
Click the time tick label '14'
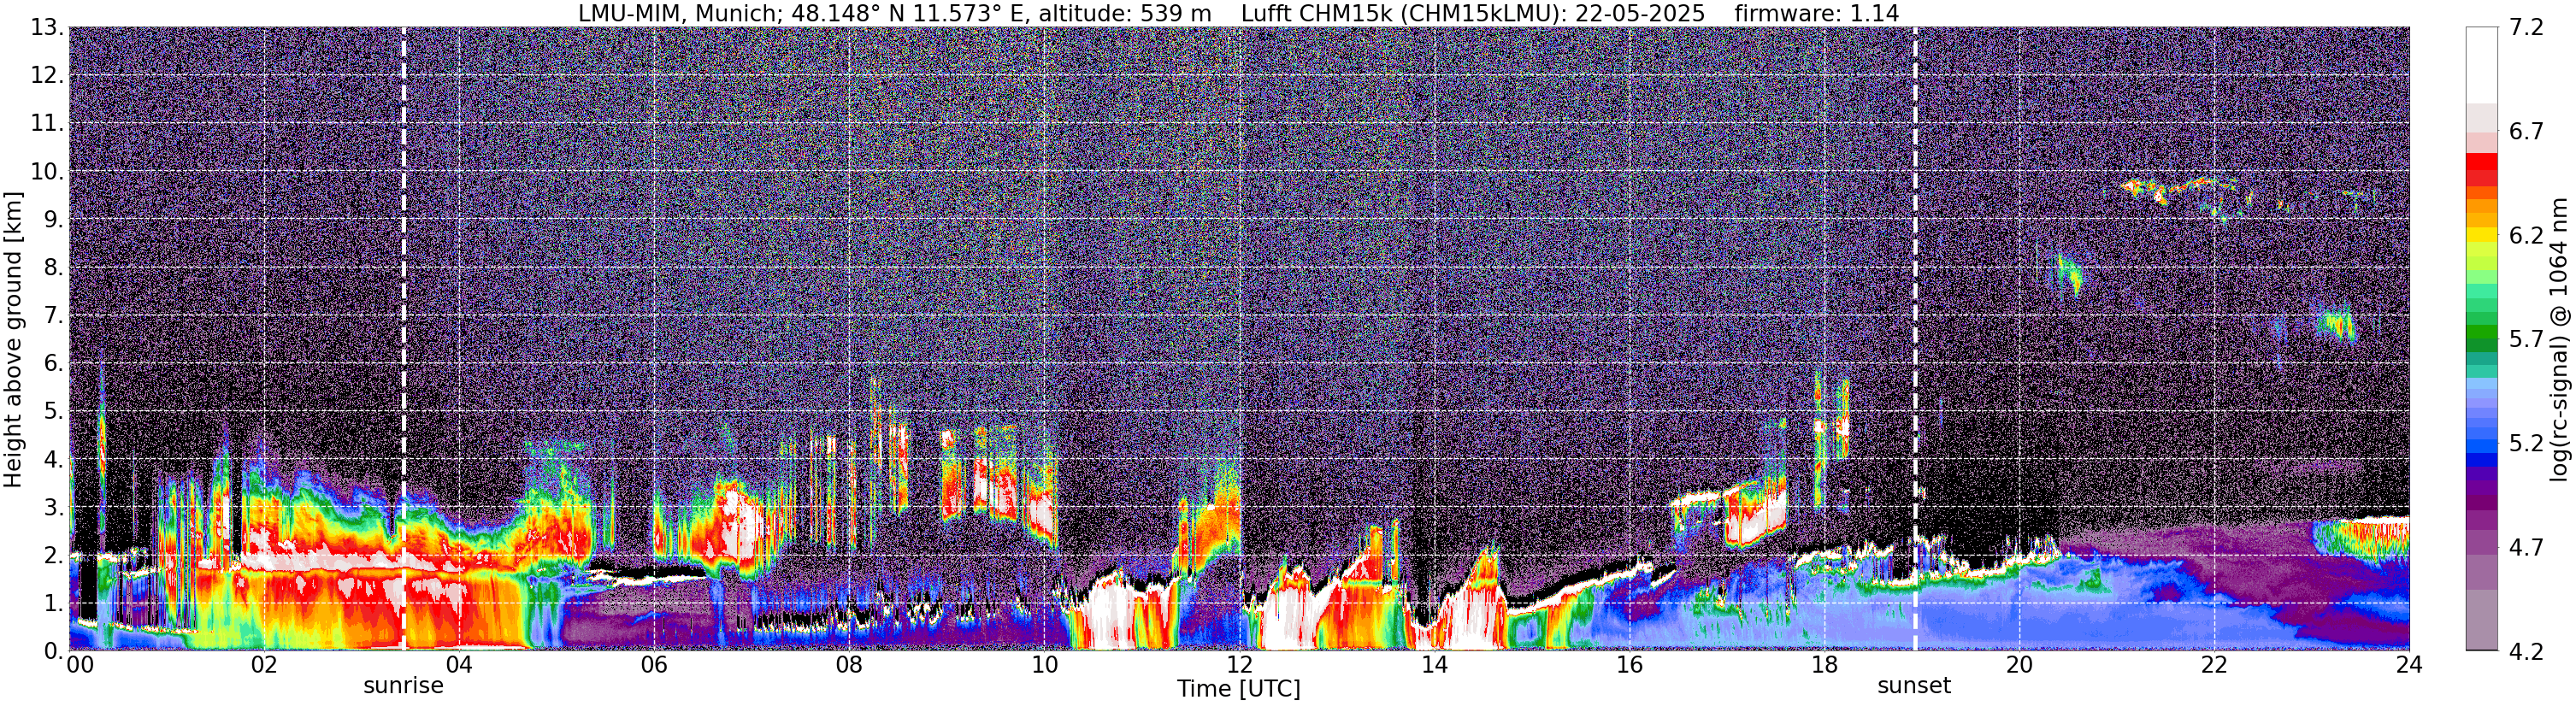click(1434, 665)
